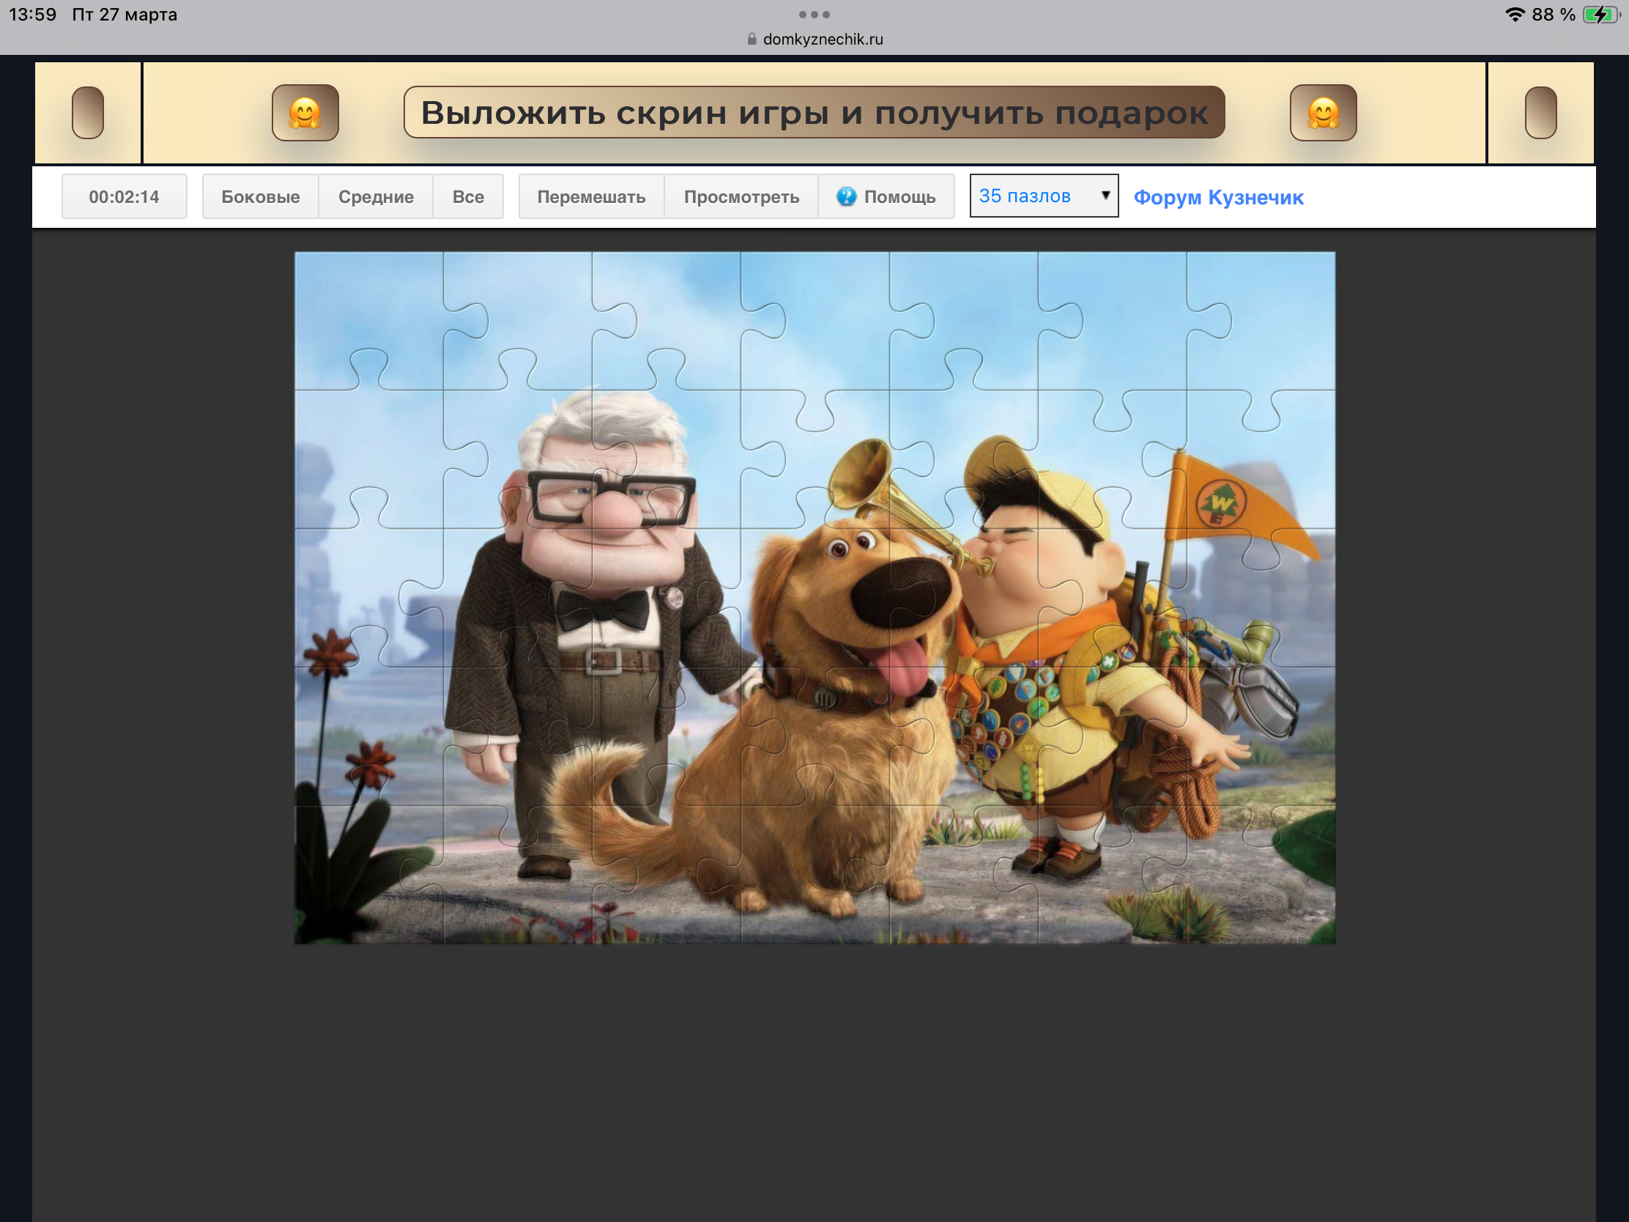Click the Выложить скрин игры banner

tap(814, 113)
